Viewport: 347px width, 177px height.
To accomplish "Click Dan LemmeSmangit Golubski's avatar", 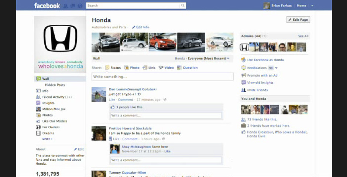I will point(99,94).
